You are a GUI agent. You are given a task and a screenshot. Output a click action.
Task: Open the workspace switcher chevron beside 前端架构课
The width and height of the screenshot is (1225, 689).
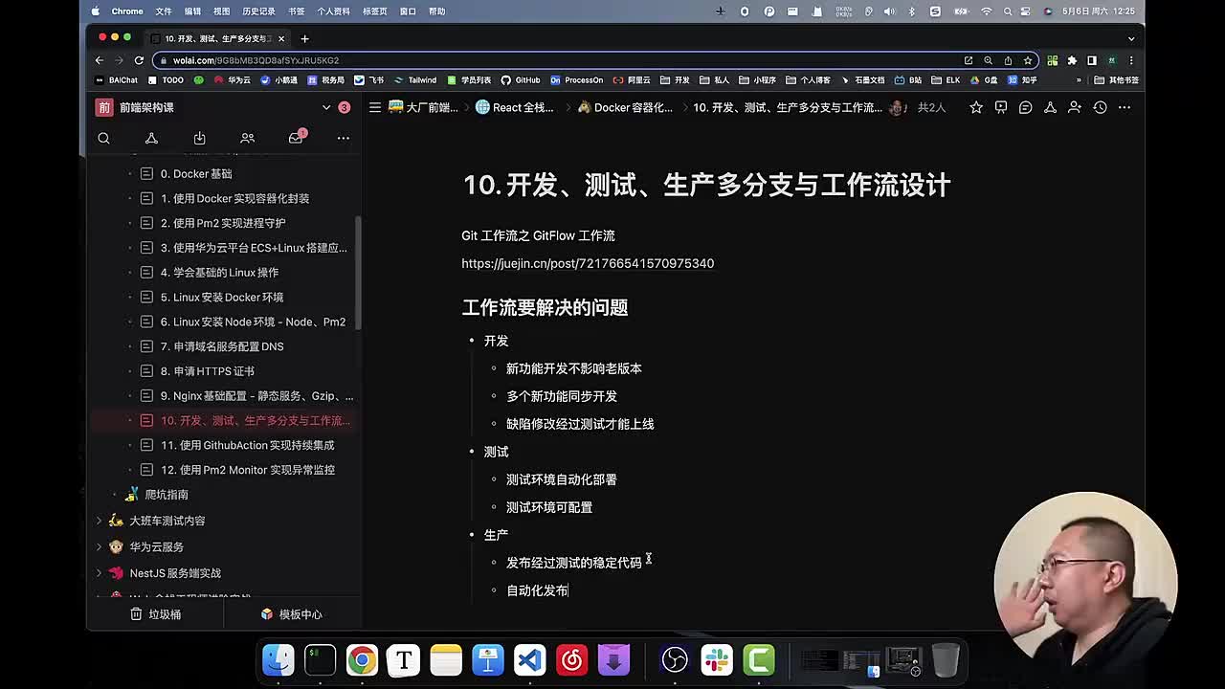[x=326, y=107]
